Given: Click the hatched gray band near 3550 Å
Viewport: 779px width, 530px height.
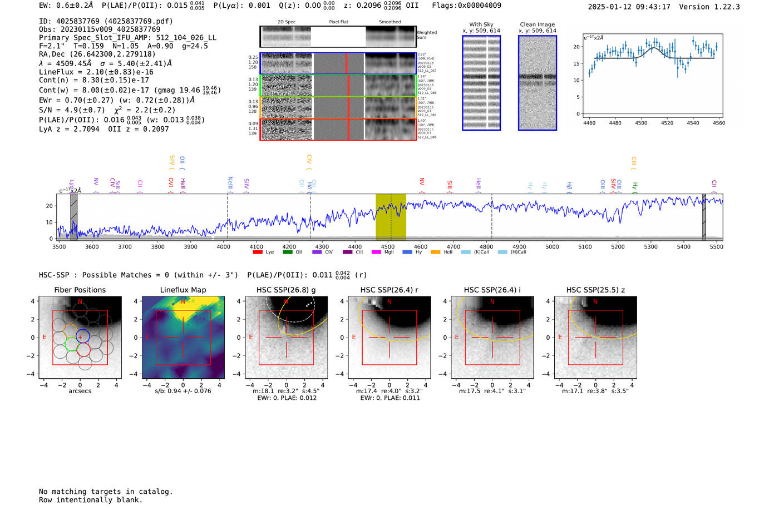Looking at the screenshot, I should 73,217.
